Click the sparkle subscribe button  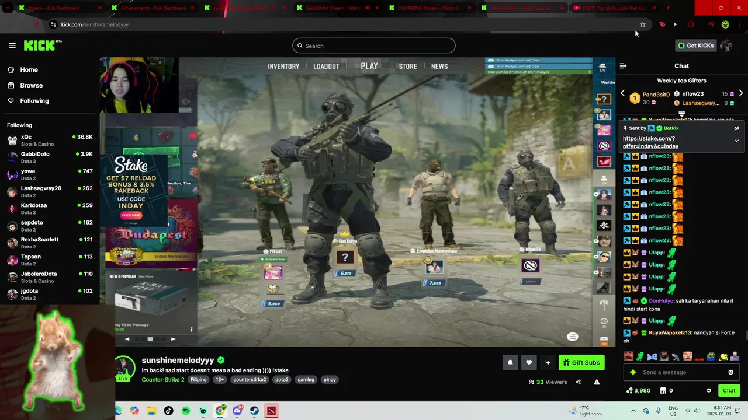548,362
